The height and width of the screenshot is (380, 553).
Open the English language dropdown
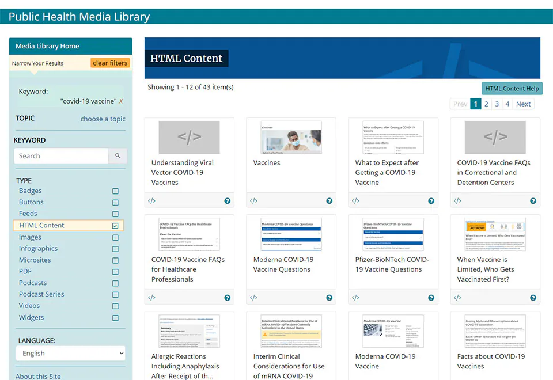pos(70,353)
